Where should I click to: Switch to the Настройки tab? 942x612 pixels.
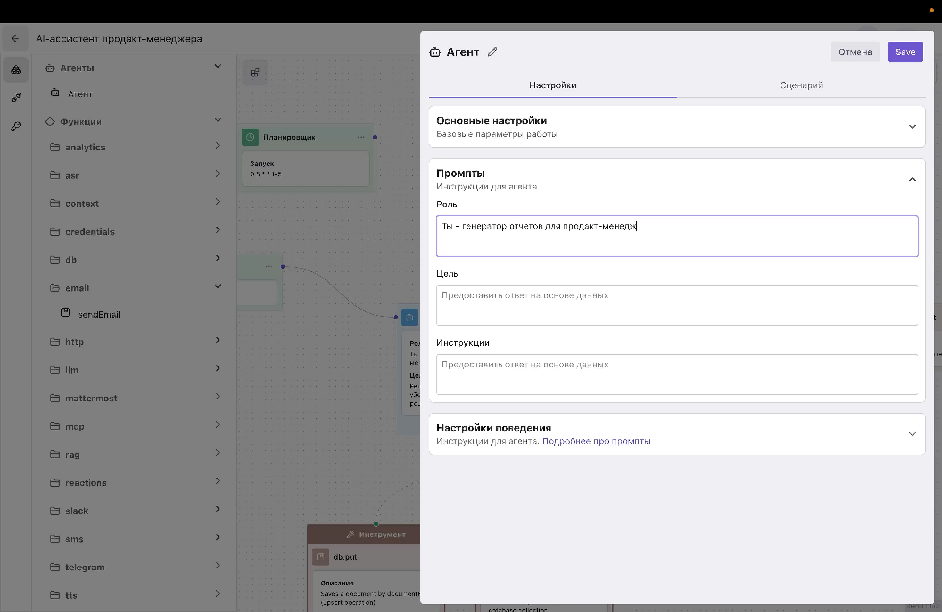552,85
